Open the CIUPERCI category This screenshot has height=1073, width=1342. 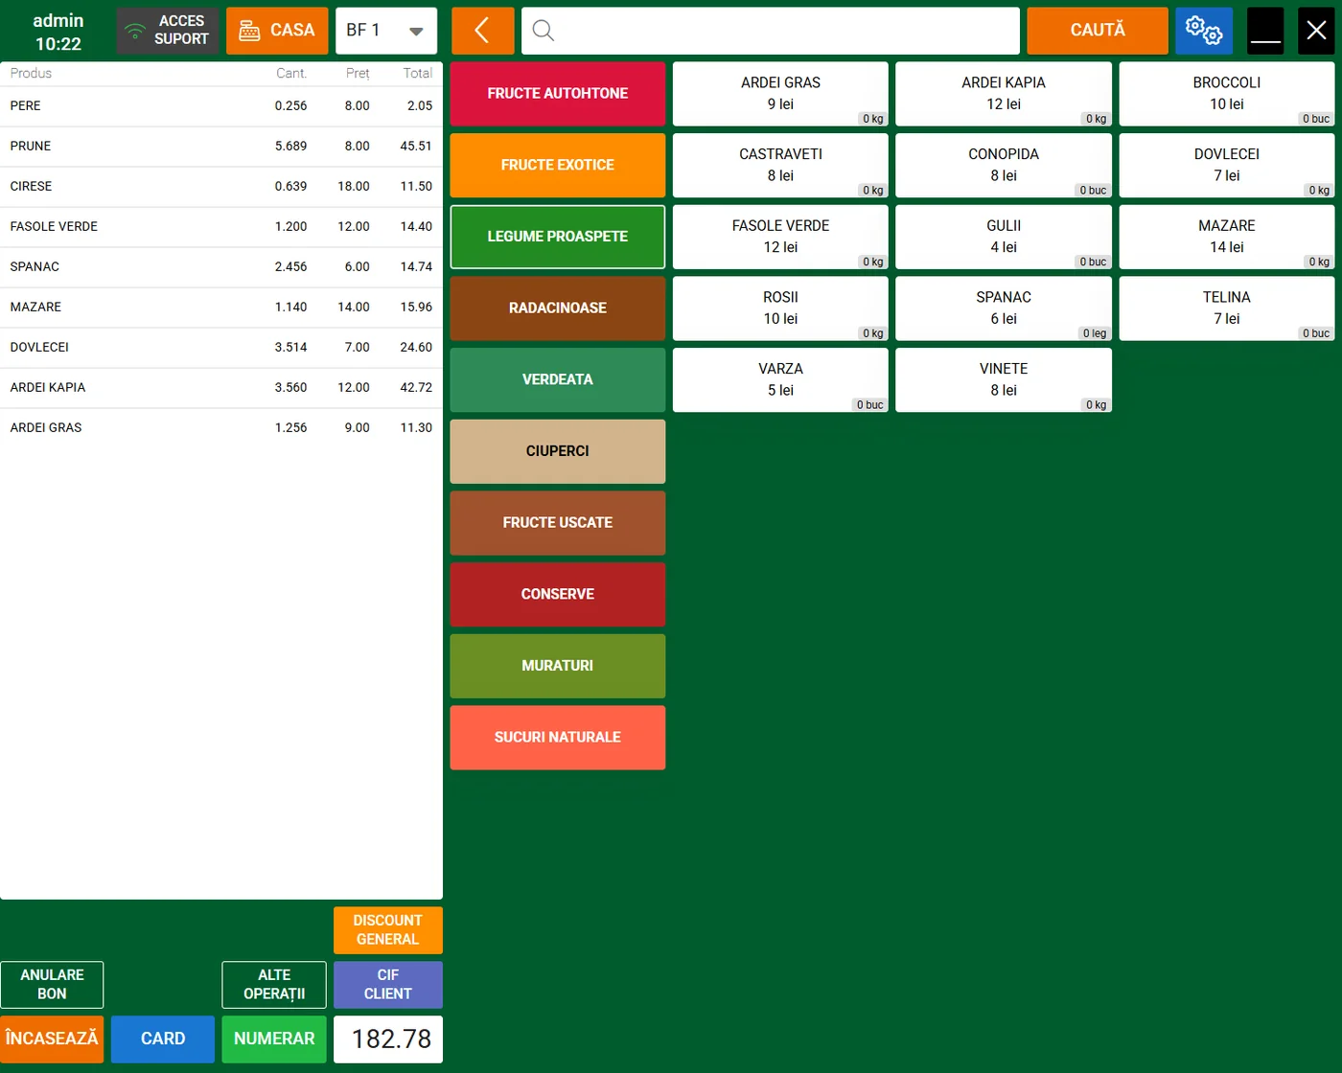[557, 451]
